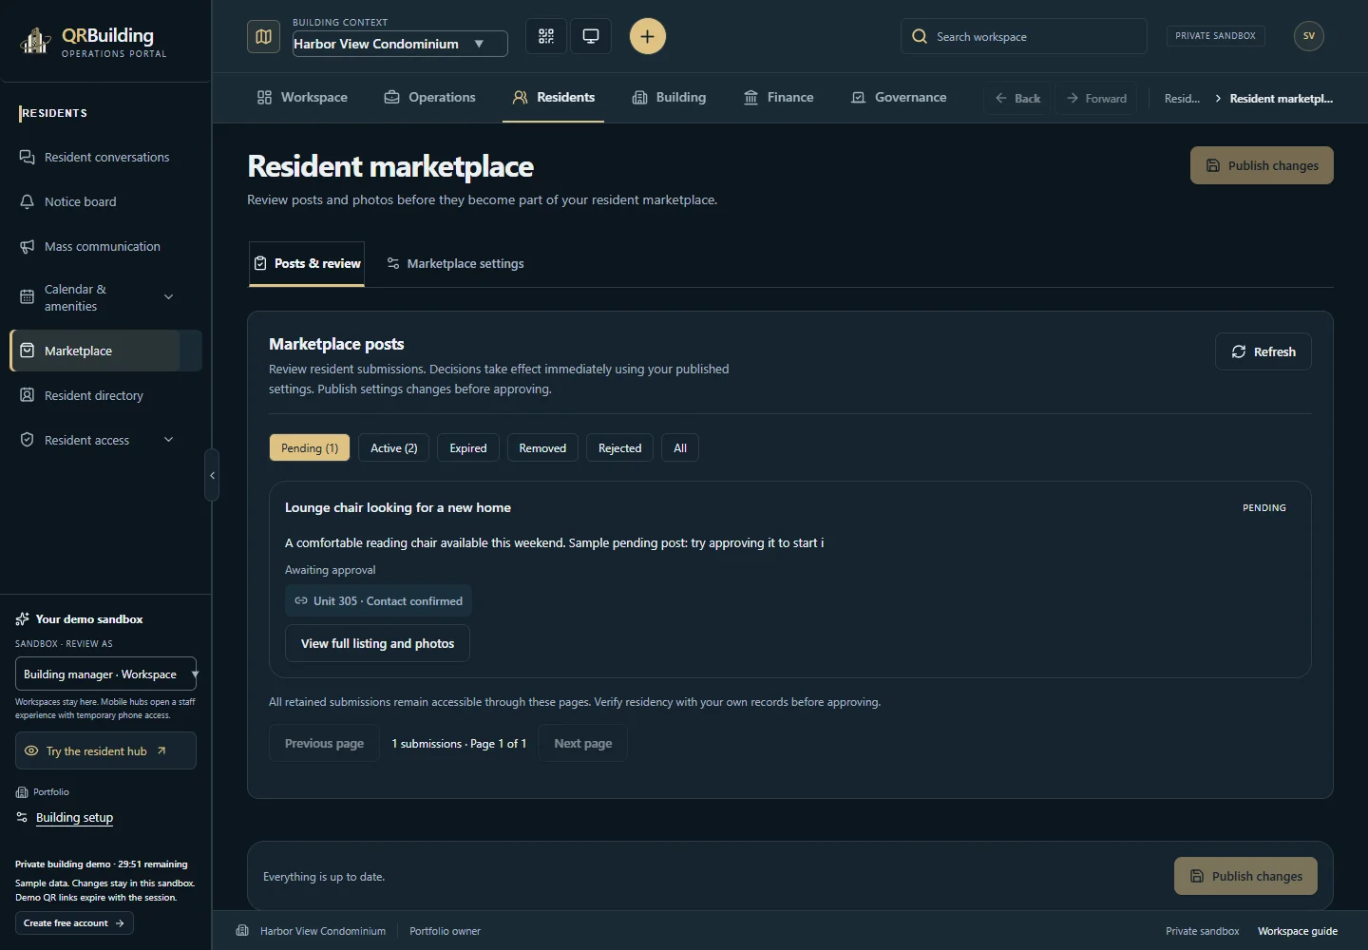Expand the Calendar & amenities section
The height and width of the screenshot is (950, 1368).
(x=105, y=297)
